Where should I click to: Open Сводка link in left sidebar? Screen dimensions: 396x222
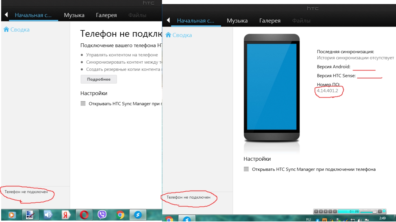pos(20,29)
